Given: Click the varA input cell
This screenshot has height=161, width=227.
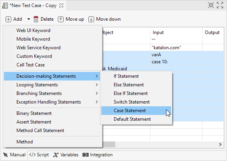Looking at the screenshot, I should pos(176,55).
